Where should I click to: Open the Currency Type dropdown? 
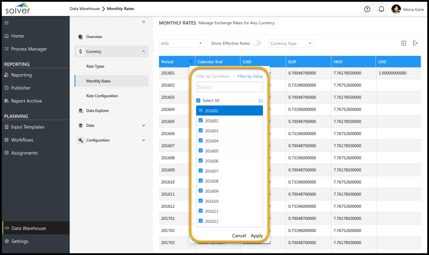[291, 43]
